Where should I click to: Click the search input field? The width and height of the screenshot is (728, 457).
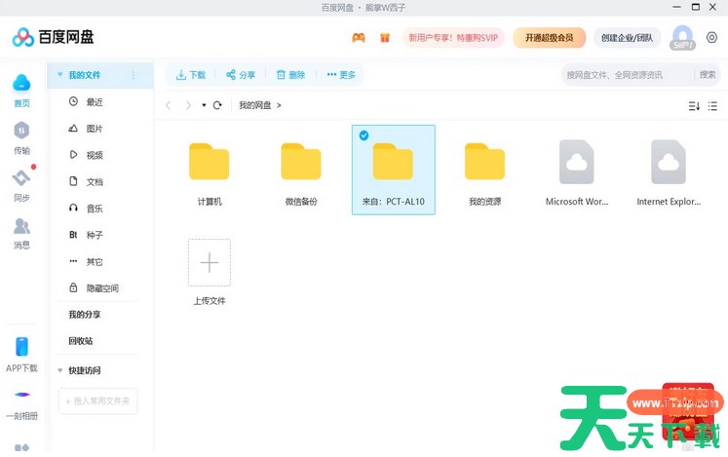pos(627,75)
